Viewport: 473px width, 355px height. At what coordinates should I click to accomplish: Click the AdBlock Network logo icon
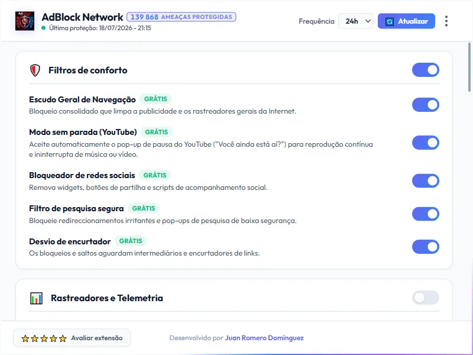(x=25, y=21)
